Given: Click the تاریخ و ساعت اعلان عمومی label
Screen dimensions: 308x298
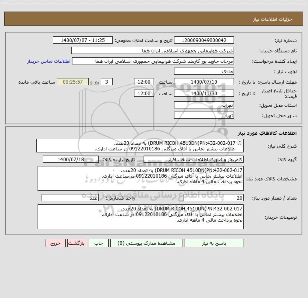Looking at the screenshot, I should coord(143,40).
